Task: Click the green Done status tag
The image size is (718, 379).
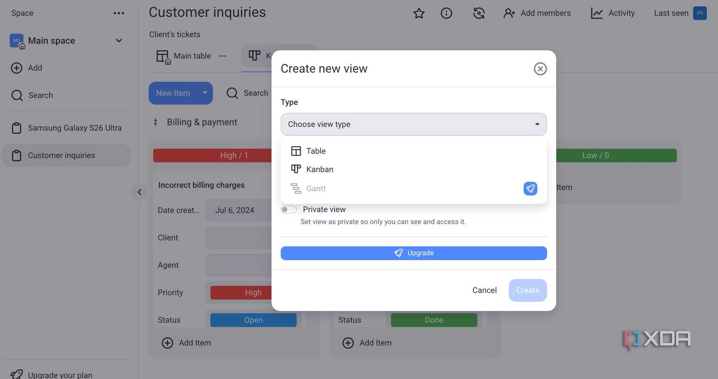Action: [x=434, y=320]
